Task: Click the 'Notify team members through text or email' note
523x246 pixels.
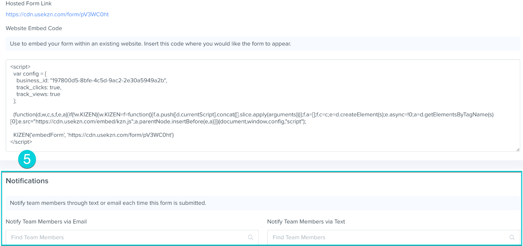Action: [108, 203]
